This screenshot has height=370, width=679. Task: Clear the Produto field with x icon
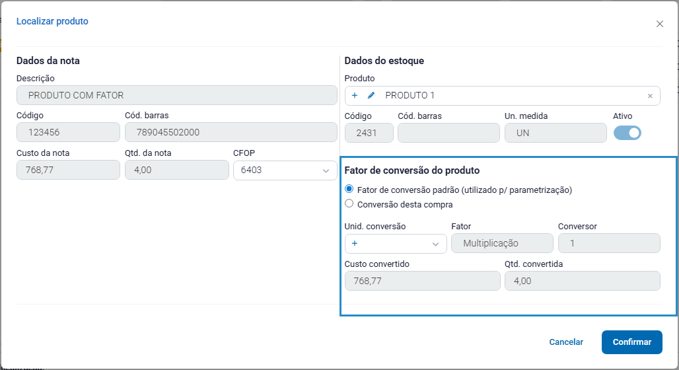[x=650, y=96]
